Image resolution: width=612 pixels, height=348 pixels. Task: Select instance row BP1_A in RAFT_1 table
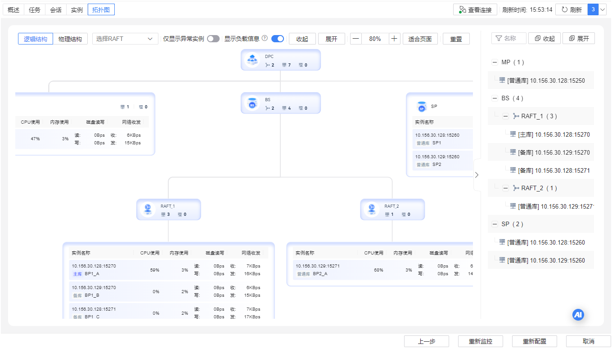(x=169, y=270)
